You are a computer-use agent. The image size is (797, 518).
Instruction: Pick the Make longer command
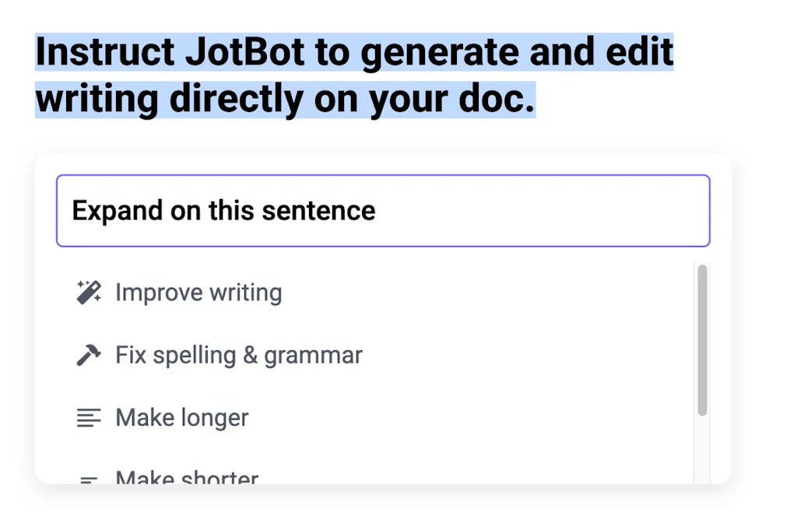click(x=181, y=418)
